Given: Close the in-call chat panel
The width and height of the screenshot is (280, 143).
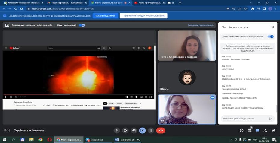Looking at the screenshot, I should coord(273,27).
